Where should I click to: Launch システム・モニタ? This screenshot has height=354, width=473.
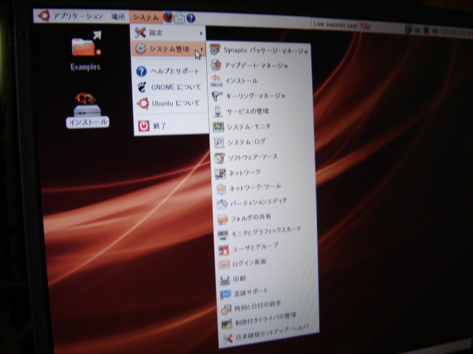pyautogui.click(x=262, y=126)
